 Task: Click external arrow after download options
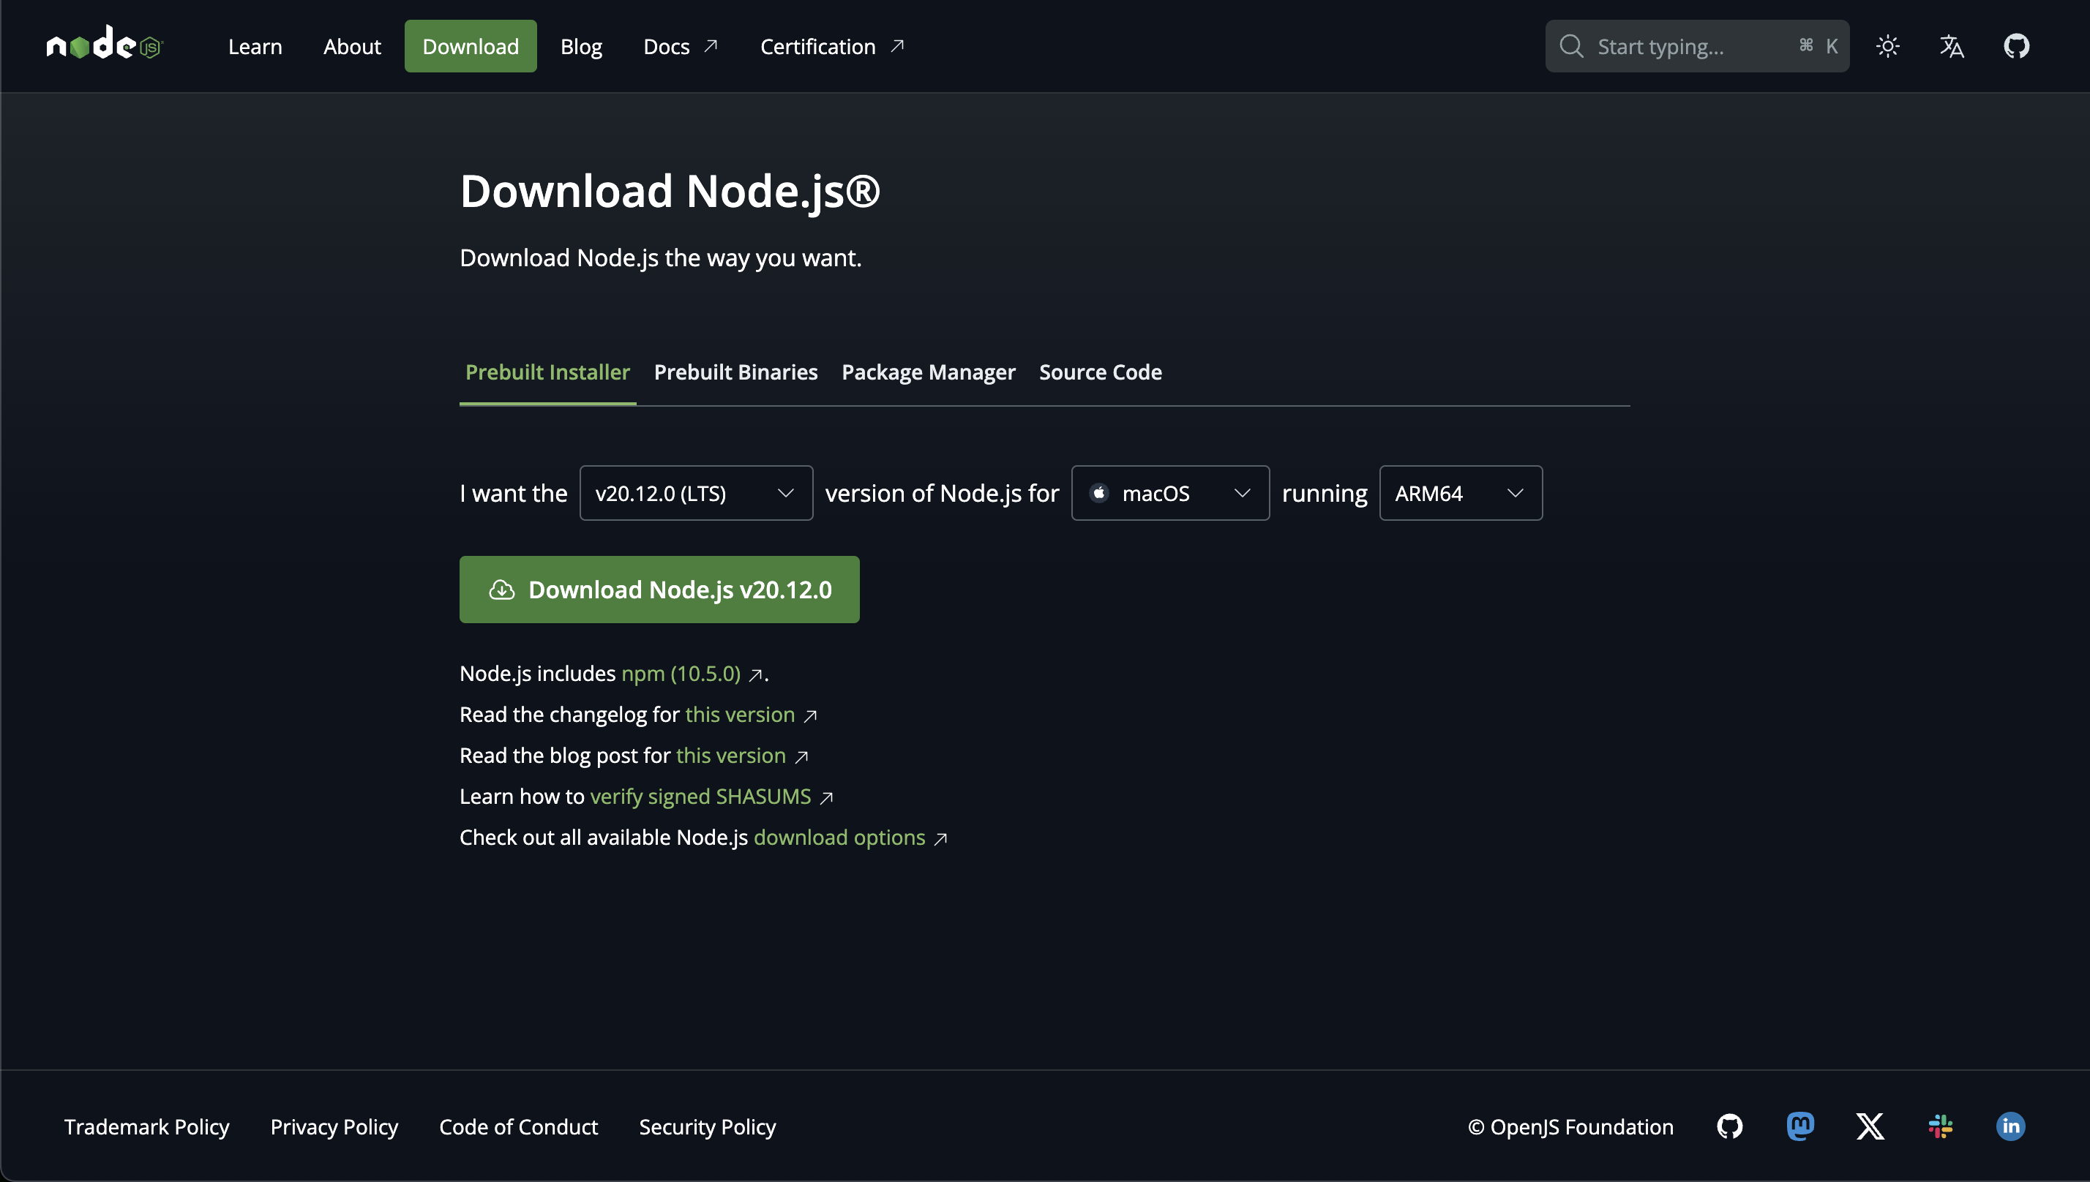(940, 839)
